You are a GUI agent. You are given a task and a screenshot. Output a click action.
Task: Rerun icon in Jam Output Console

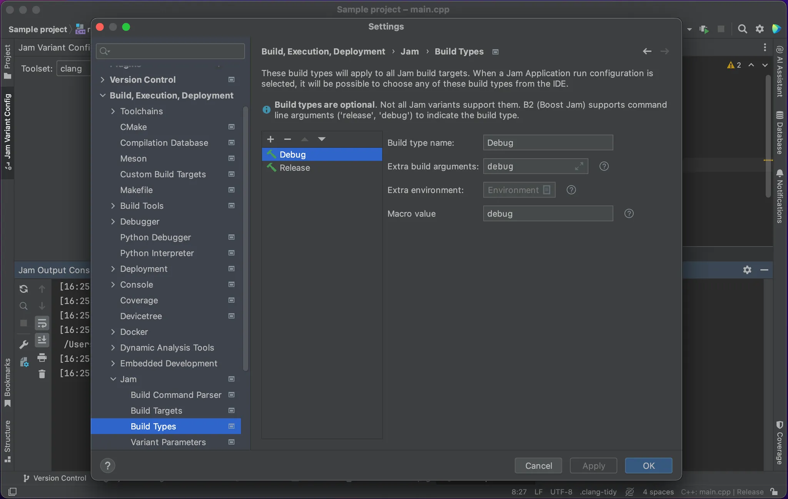[x=23, y=289]
